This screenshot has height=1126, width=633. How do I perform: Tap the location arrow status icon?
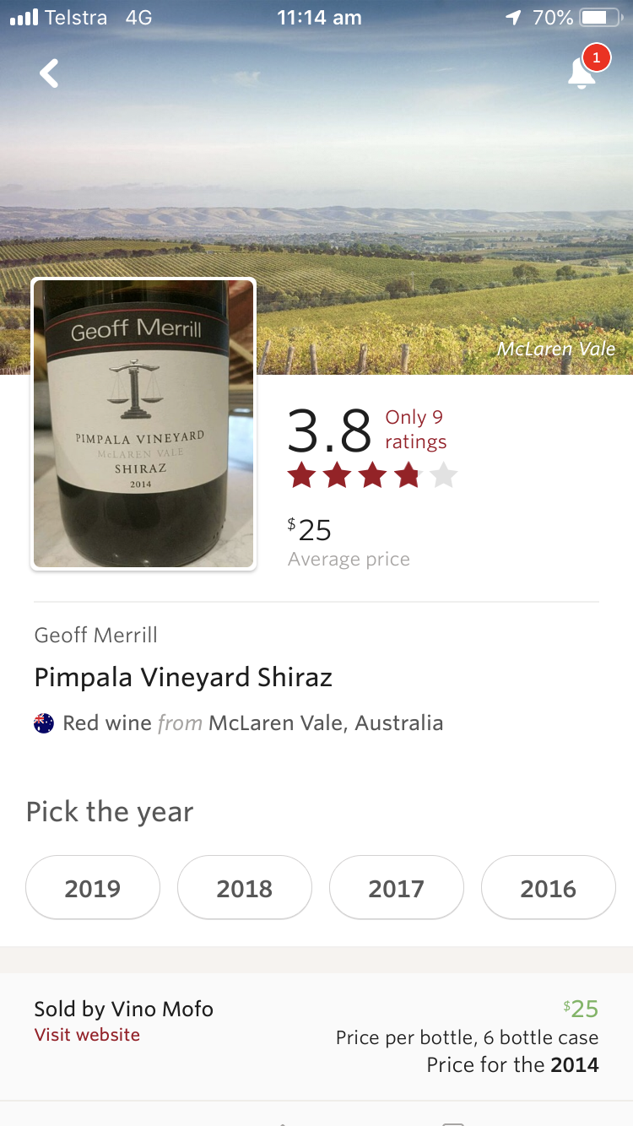(513, 18)
